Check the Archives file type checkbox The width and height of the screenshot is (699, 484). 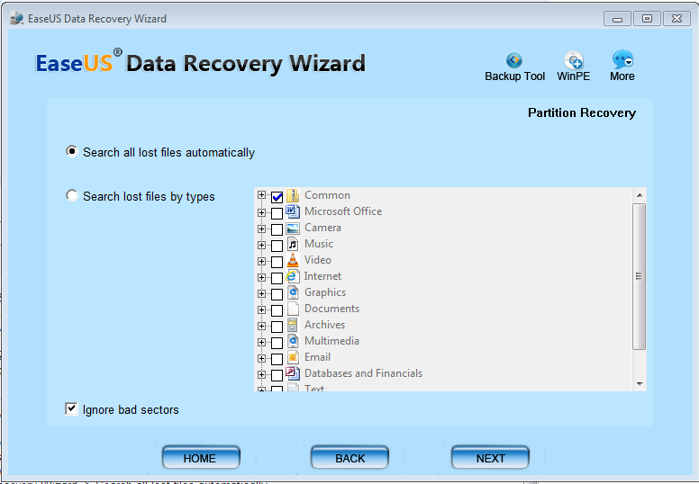click(x=277, y=327)
